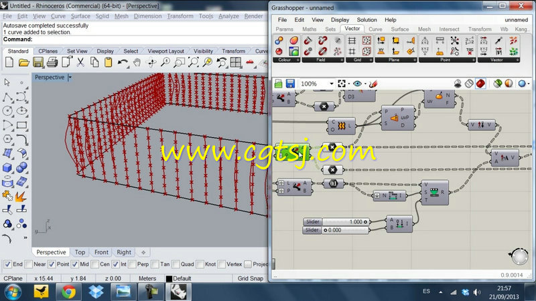The image size is (536, 301).
Task: Click the XY Plane component icon in Grasshopper
Action: point(381,52)
